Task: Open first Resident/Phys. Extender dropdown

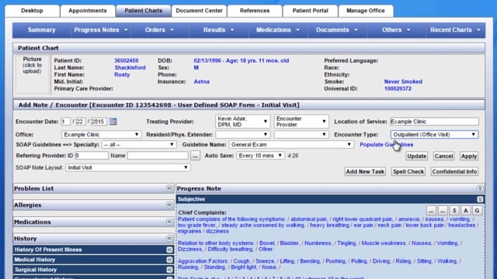Action: [x=243, y=134]
